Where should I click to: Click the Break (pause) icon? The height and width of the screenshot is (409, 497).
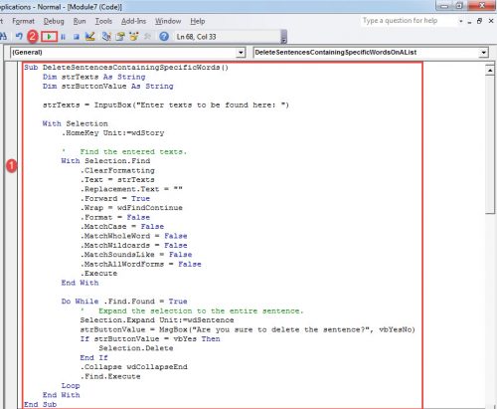coord(63,37)
